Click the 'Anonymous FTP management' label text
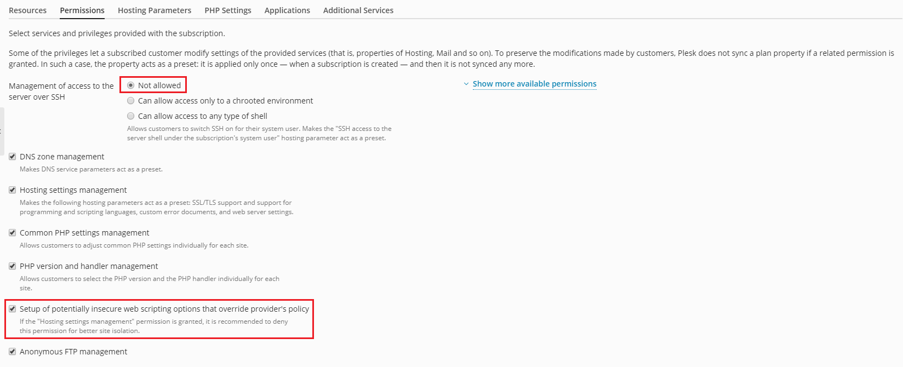This screenshot has width=903, height=367. point(73,352)
